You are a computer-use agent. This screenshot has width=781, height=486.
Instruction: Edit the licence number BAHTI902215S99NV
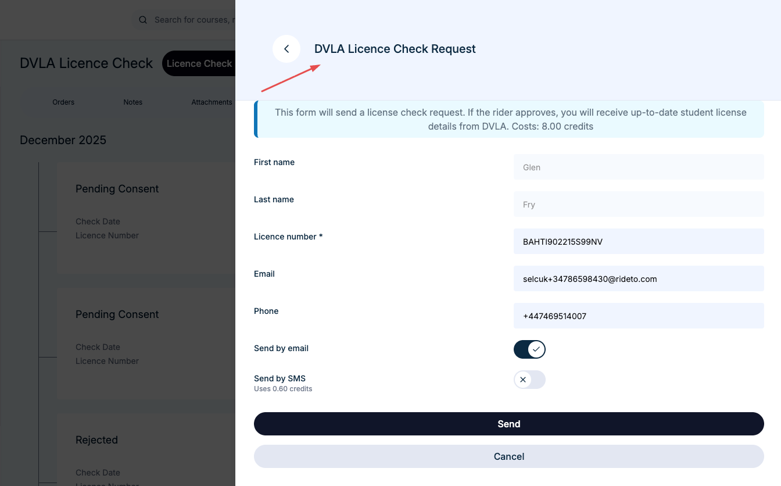pos(639,241)
